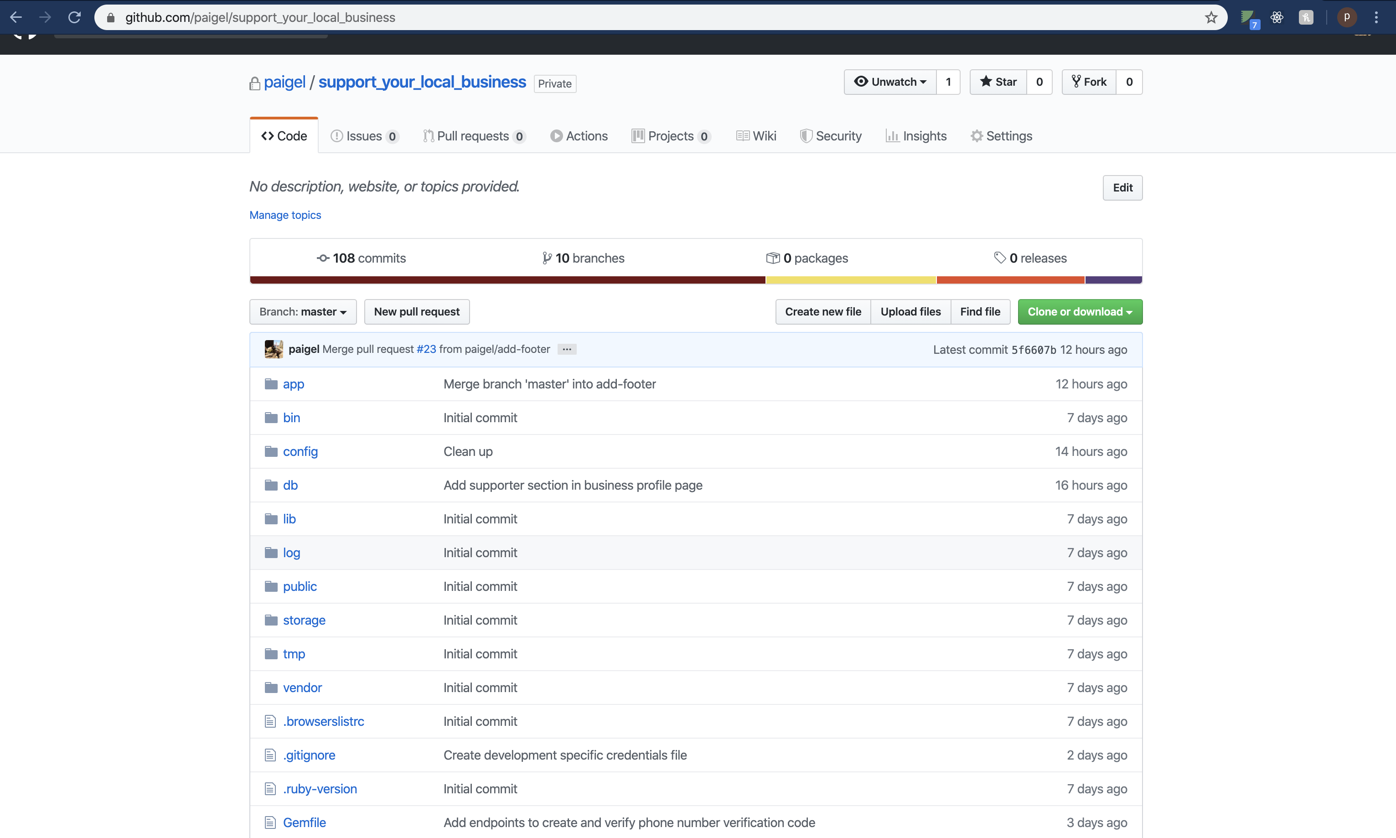Viewport: 1396px width, 838px height.
Task: Click Find file button
Action: click(980, 312)
